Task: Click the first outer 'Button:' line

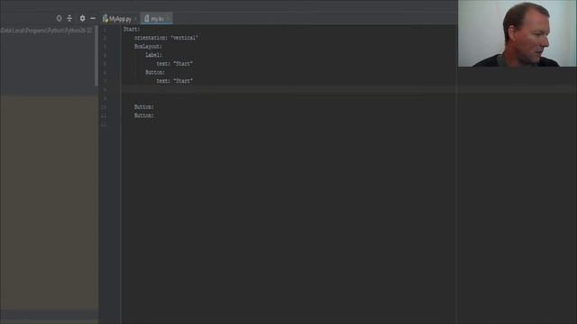Action: 144,107
